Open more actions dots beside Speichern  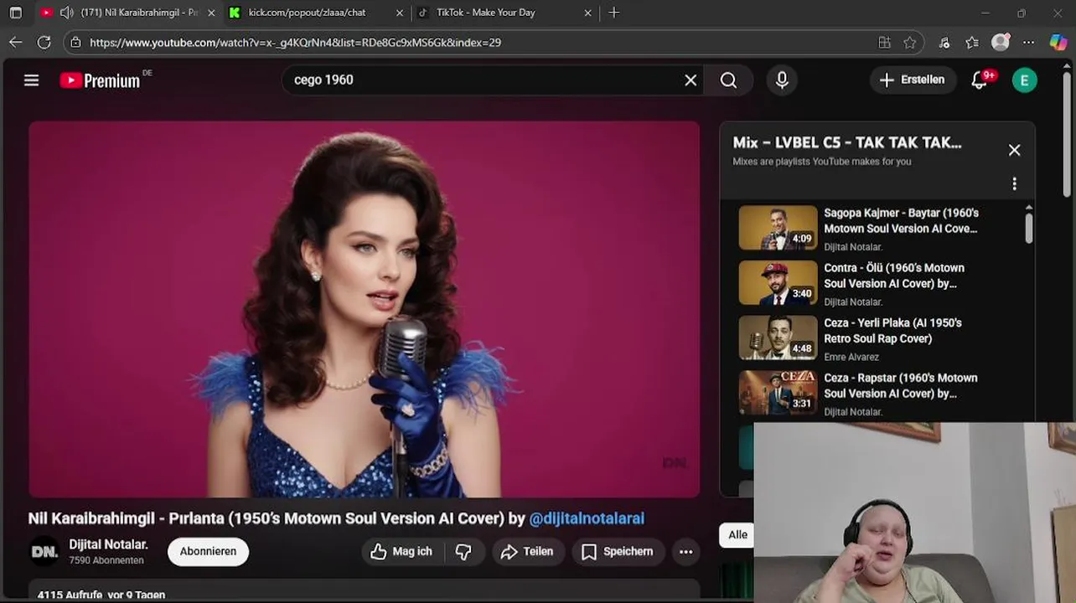(x=685, y=551)
